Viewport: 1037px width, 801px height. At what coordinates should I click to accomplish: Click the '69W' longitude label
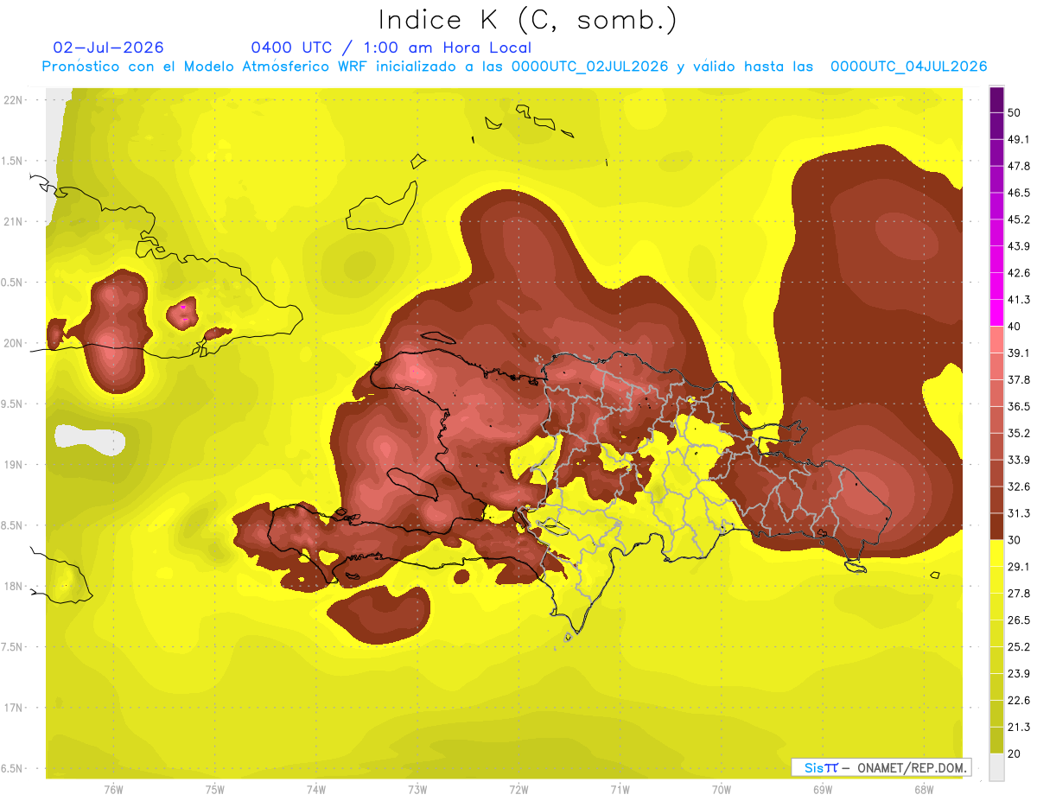(x=822, y=790)
